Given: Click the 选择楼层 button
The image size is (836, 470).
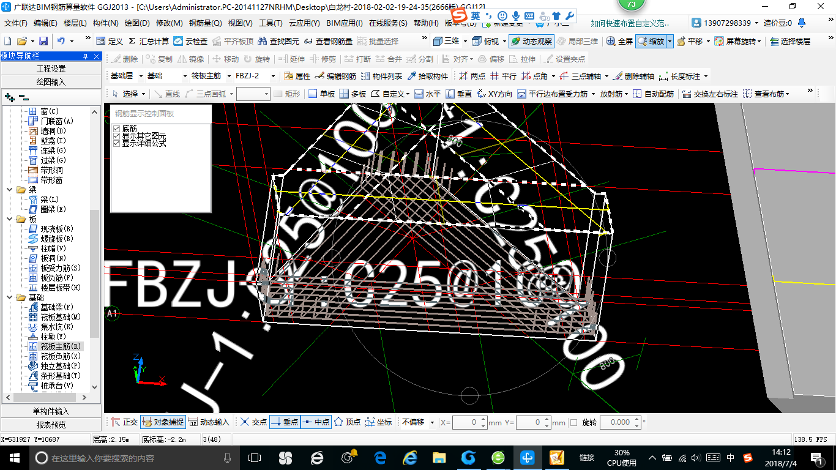Looking at the screenshot, I should point(790,41).
